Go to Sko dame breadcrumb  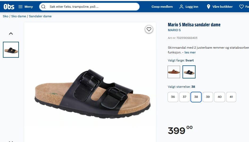[x=19, y=16]
